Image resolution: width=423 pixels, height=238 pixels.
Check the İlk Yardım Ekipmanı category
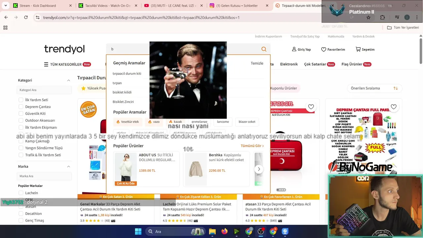[x=21, y=128]
